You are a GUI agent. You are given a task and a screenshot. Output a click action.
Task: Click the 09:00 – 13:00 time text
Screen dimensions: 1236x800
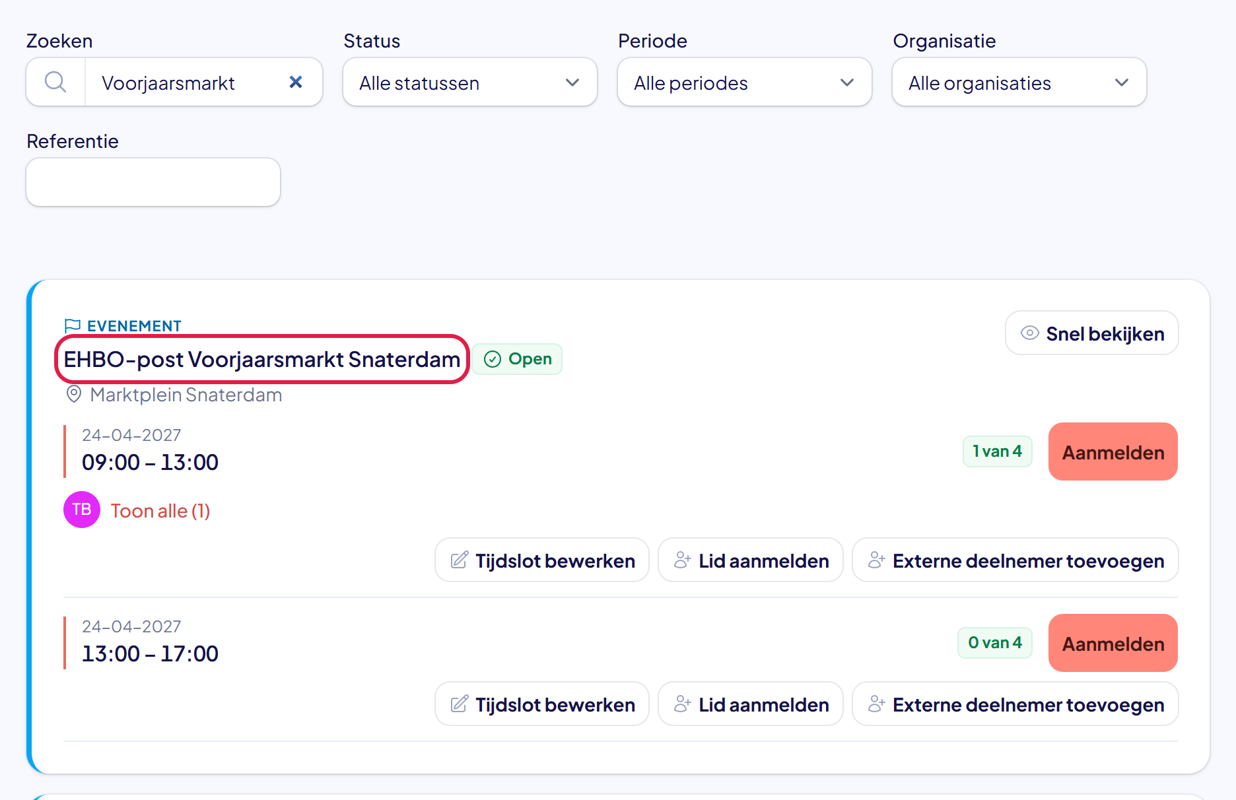point(150,462)
